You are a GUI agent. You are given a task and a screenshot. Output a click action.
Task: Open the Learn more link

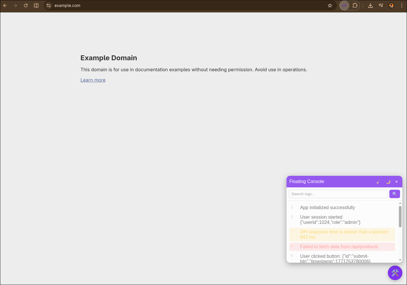click(x=93, y=80)
